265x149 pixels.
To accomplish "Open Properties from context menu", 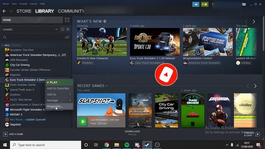I will 59,106.
